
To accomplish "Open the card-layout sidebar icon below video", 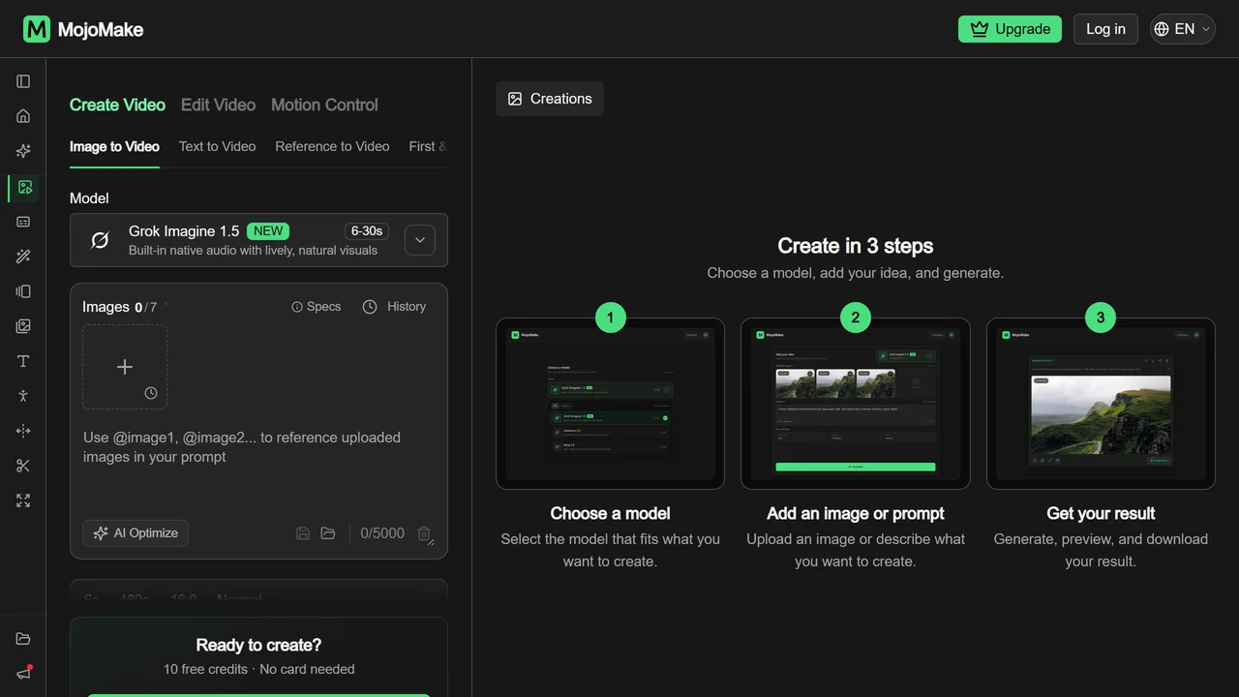I will click(x=23, y=222).
